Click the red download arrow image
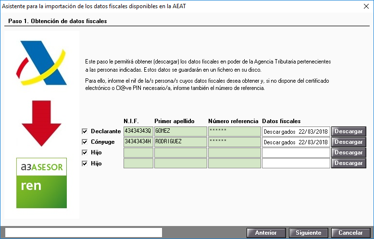This screenshot has width=374, height=239. [x=41, y=123]
